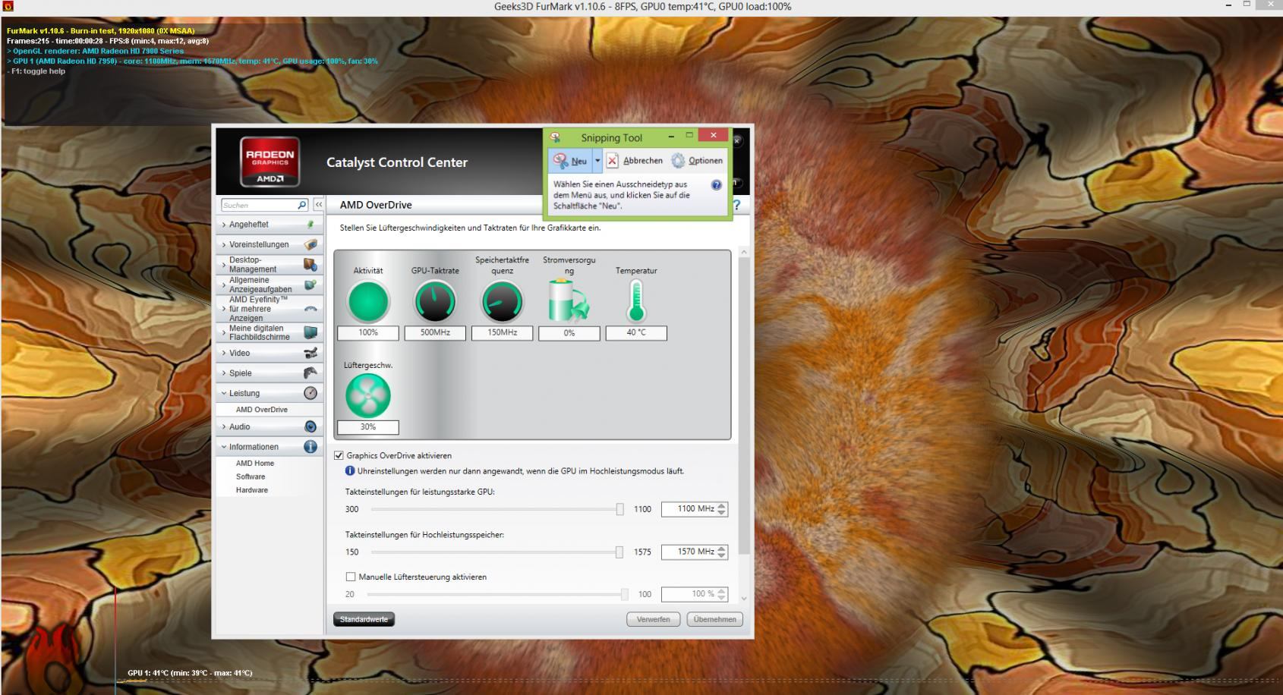Screen dimensions: 1283x695
Task: Click the blue info icon beside Uhreinstellungen note
Action: coord(350,471)
